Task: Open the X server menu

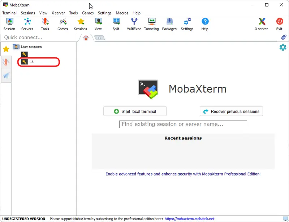Action: 58,13
